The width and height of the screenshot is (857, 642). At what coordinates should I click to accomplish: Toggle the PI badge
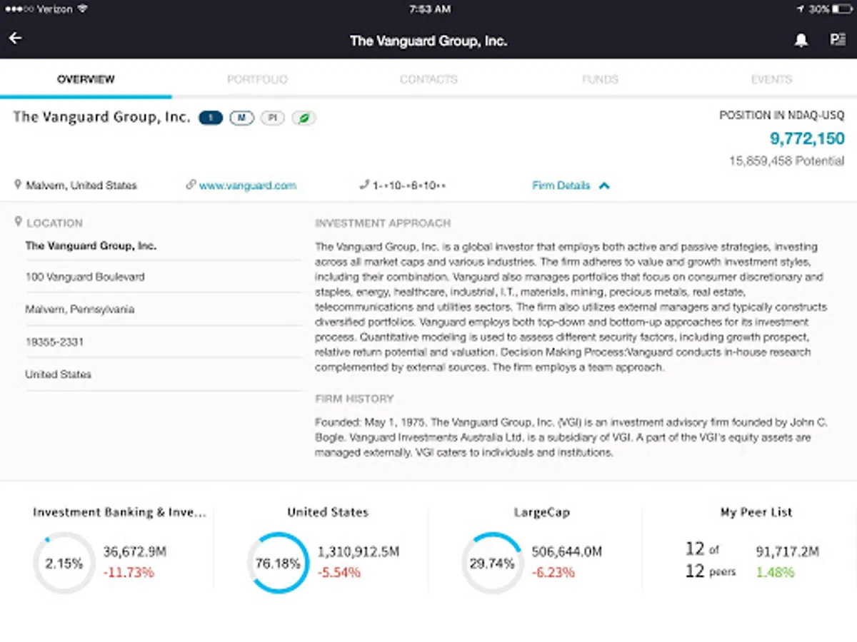272,118
